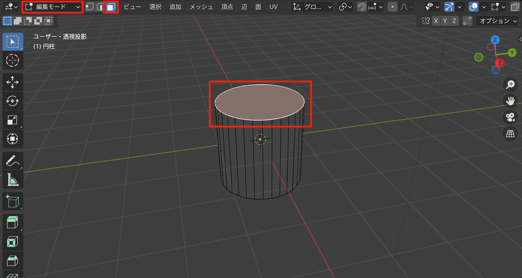Open the 編集モード mode dropdown
The width and height of the screenshot is (522, 278).
(x=52, y=7)
